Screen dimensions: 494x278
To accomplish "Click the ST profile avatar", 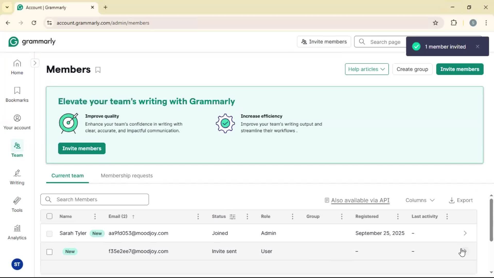I will [17, 264].
